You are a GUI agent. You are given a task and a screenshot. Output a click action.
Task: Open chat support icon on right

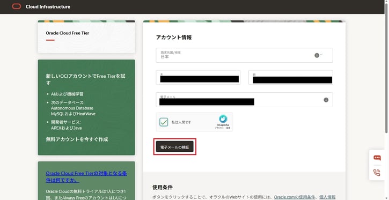pyautogui.click(x=377, y=158)
